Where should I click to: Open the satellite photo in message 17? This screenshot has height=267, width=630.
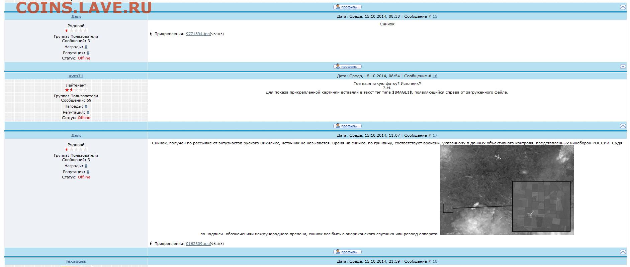pos(507,190)
